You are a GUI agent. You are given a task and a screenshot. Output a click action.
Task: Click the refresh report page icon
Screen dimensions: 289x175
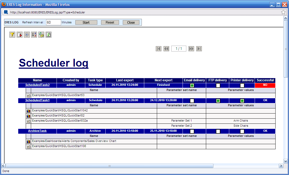tap(49, 35)
